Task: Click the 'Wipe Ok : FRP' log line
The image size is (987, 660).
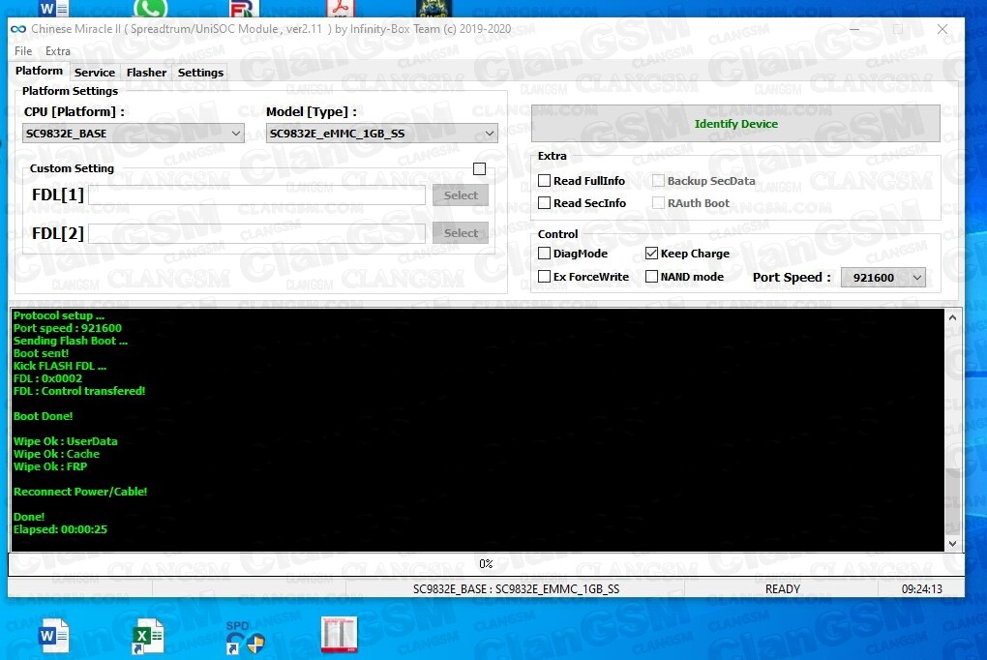Action: 50,466
